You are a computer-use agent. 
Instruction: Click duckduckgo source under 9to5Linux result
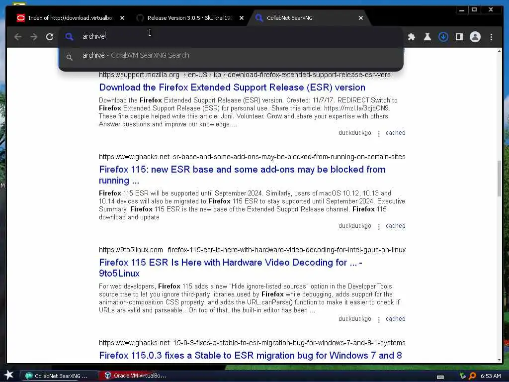point(354,319)
